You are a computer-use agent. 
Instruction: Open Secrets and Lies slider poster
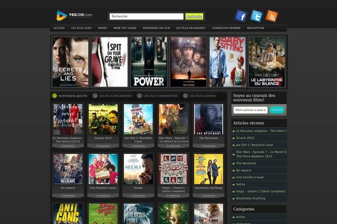(71, 62)
